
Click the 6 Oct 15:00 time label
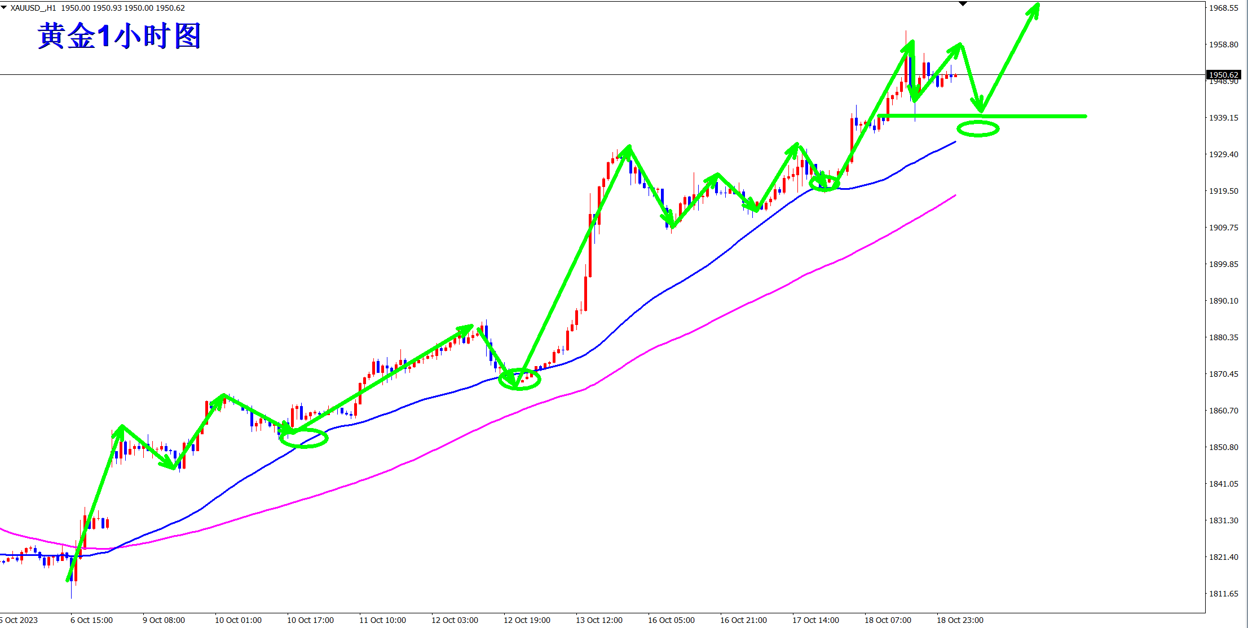click(91, 620)
